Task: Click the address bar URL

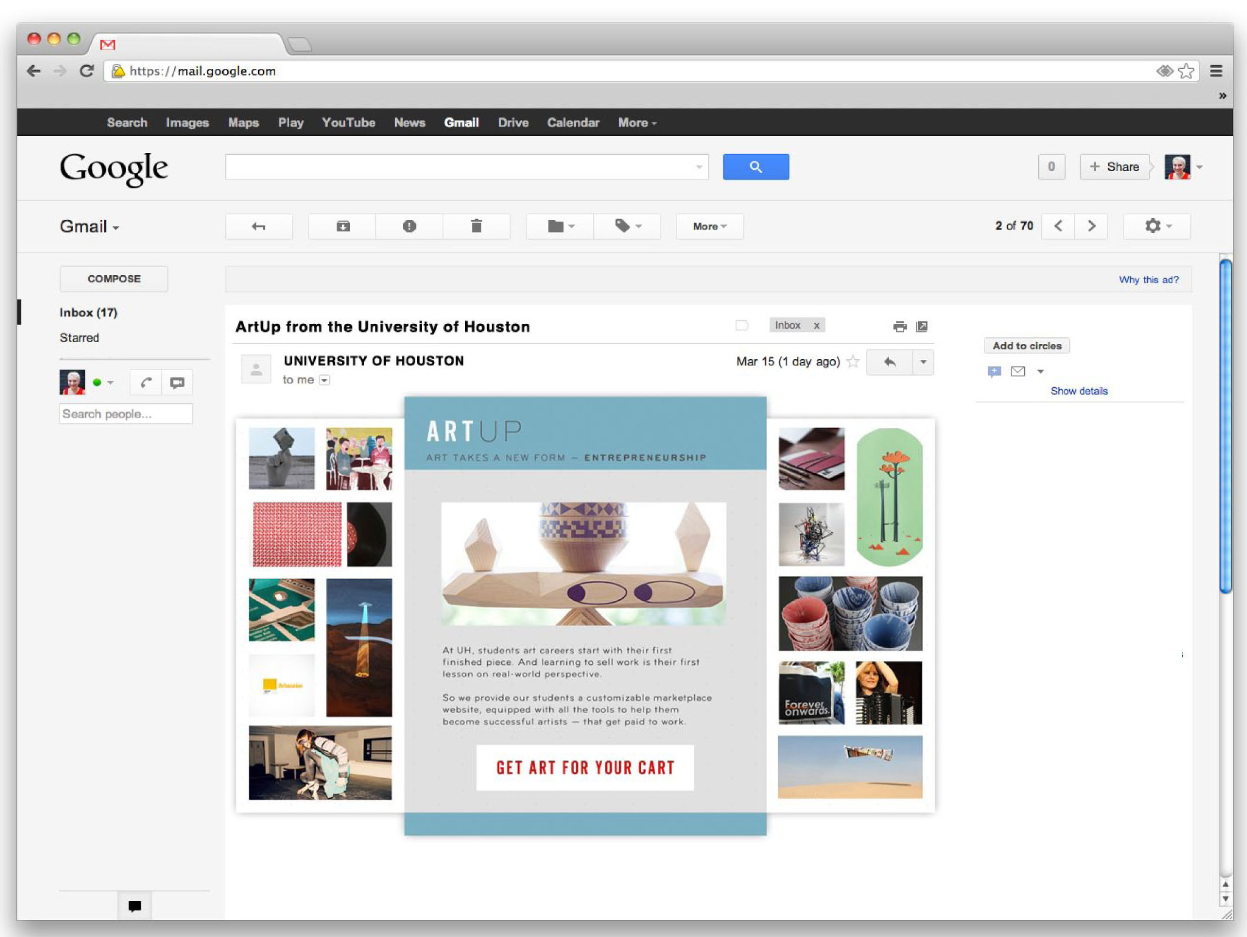Action: (x=203, y=71)
